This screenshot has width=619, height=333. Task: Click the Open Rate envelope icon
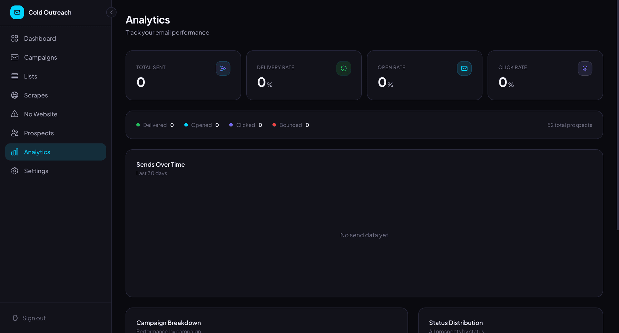(x=464, y=68)
